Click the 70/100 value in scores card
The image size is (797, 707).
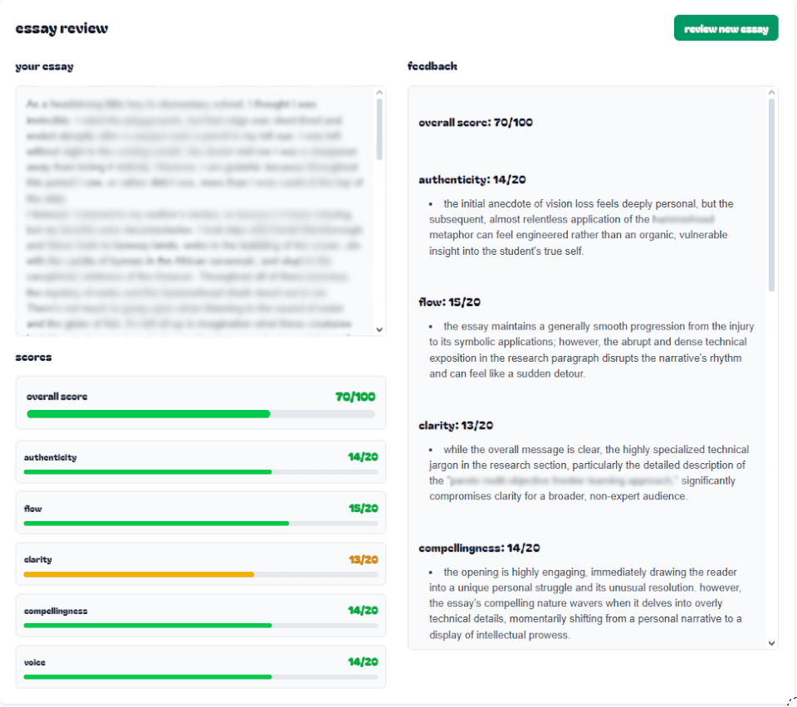(x=355, y=397)
